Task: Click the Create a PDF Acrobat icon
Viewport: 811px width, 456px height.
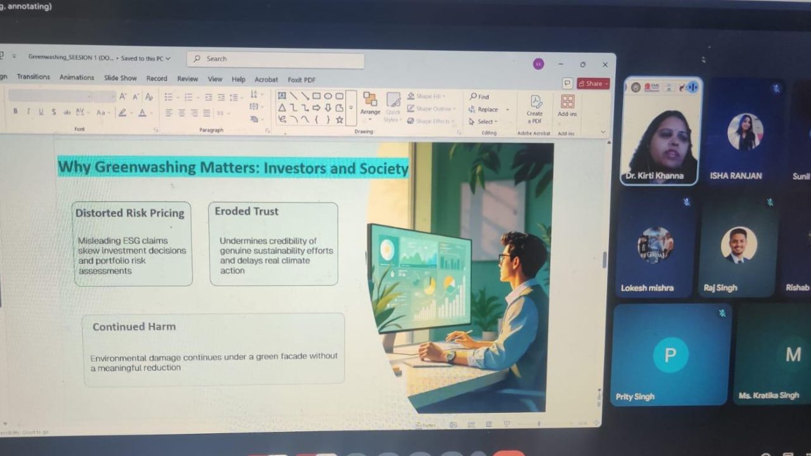Action: [535, 103]
